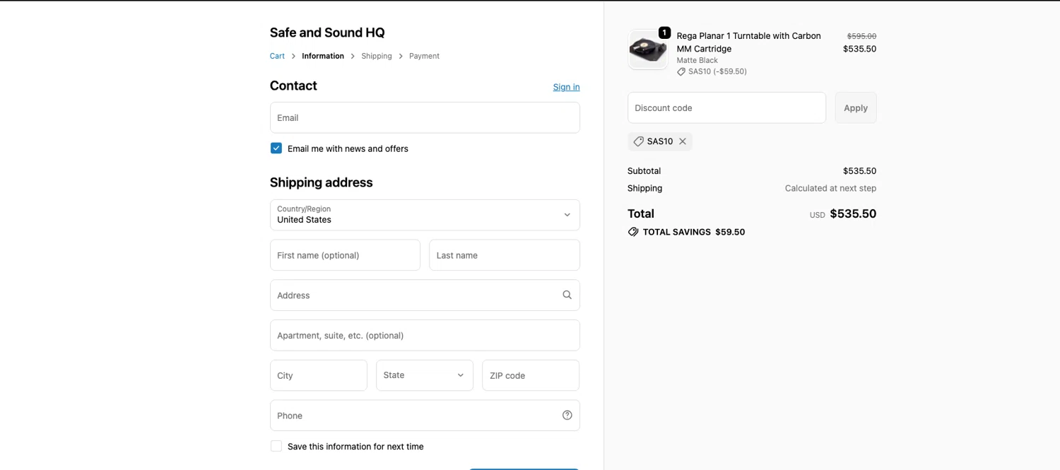Viewport: 1060px width, 470px height.
Task: Focus the Email input field
Action: 425,117
